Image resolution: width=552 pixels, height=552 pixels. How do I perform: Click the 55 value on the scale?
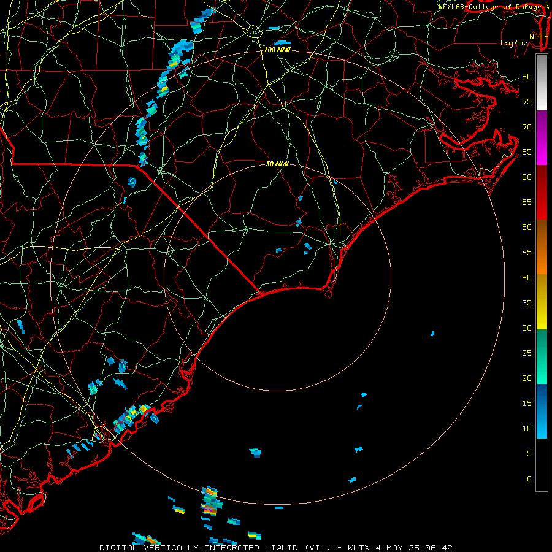(x=527, y=202)
